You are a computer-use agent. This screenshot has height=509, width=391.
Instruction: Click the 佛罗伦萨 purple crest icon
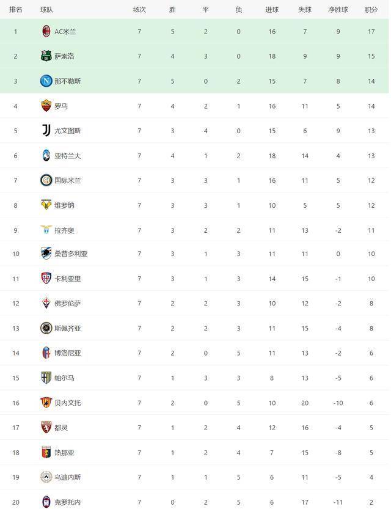tap(46, 303)
